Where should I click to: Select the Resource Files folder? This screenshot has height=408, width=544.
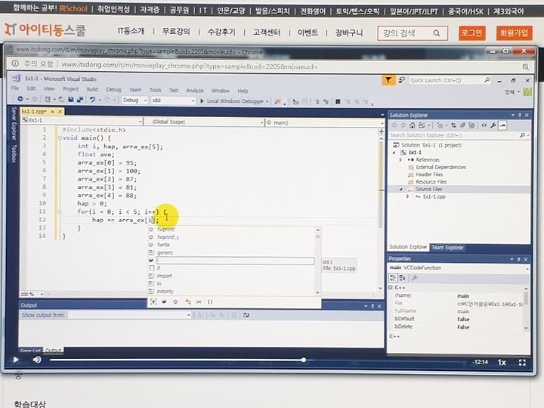tap(431, 182)
